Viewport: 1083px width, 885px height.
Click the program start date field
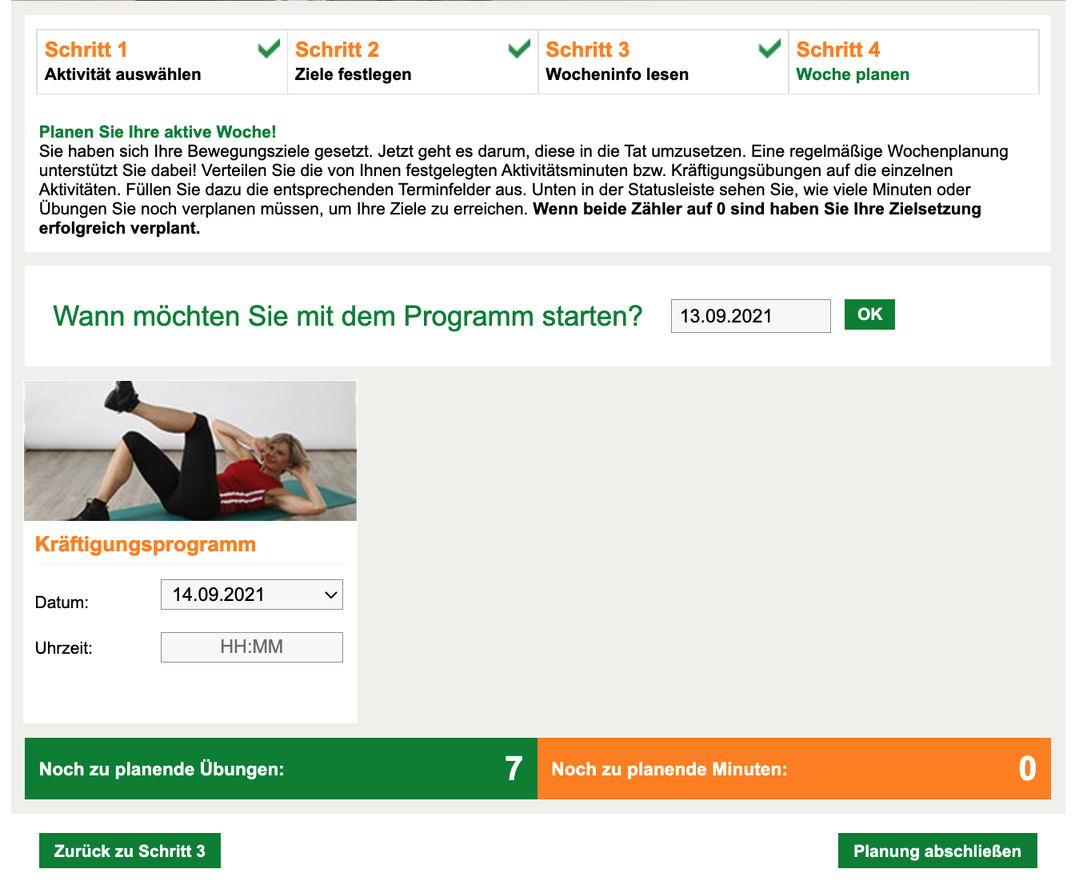click(751, 316)
